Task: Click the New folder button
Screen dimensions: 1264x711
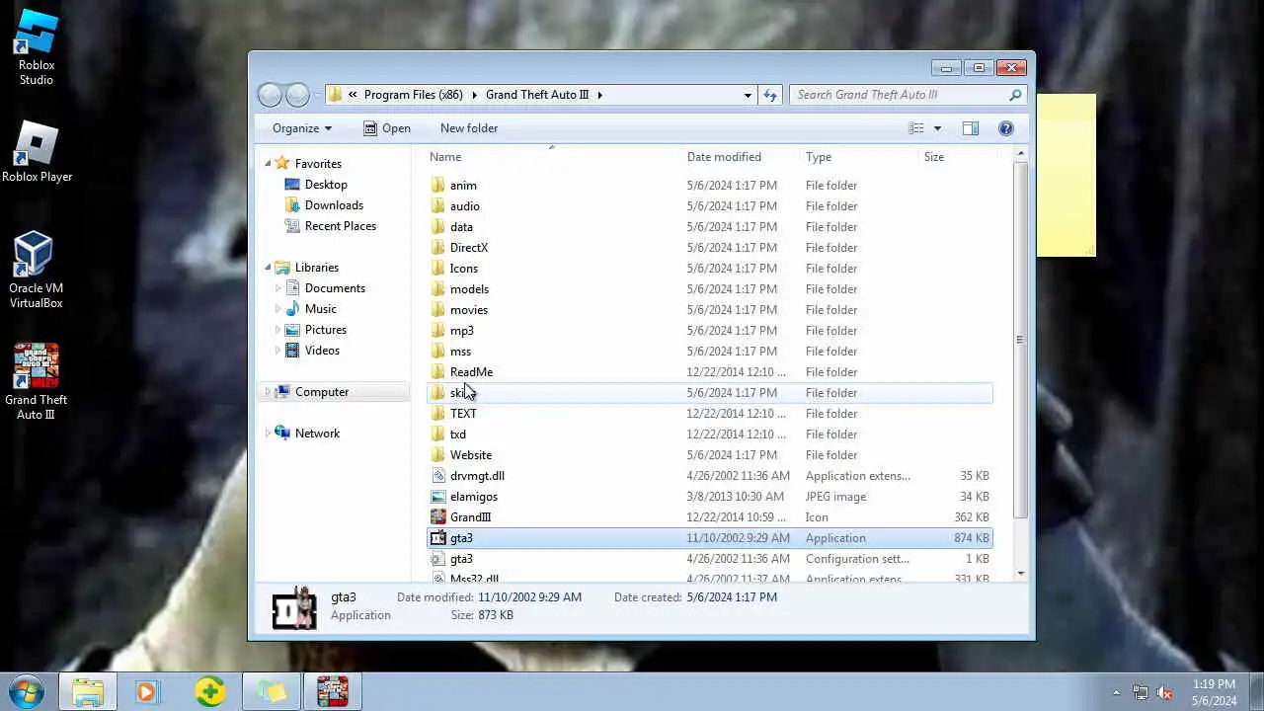Action: (469, 128)
